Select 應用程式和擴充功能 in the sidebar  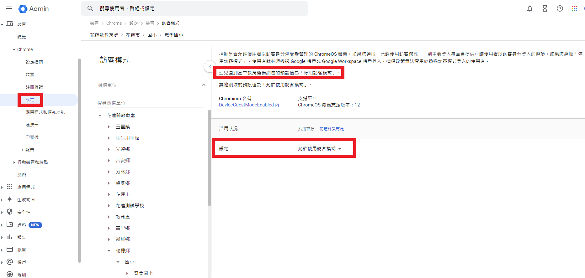(x=45, y=112)
